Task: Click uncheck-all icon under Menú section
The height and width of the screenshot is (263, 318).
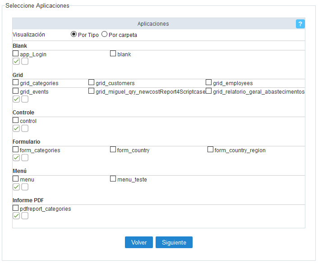Action: pyautogui.click(x=25, y=187)
